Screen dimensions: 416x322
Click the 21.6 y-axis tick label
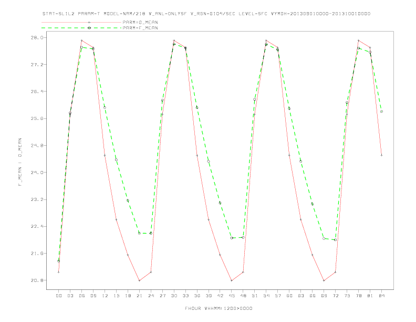click(x=37, y=254)
